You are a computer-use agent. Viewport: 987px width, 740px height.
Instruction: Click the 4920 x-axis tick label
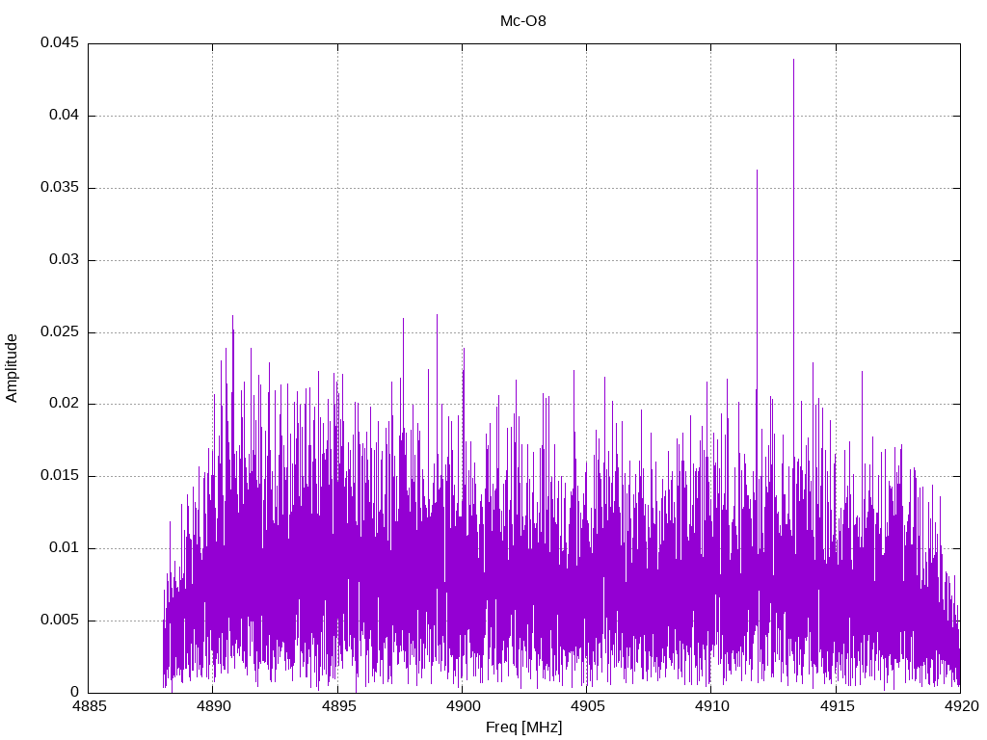click(x=960, y=706)
